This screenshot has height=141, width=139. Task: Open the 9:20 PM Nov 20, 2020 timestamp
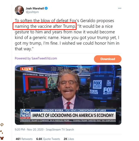29,129
